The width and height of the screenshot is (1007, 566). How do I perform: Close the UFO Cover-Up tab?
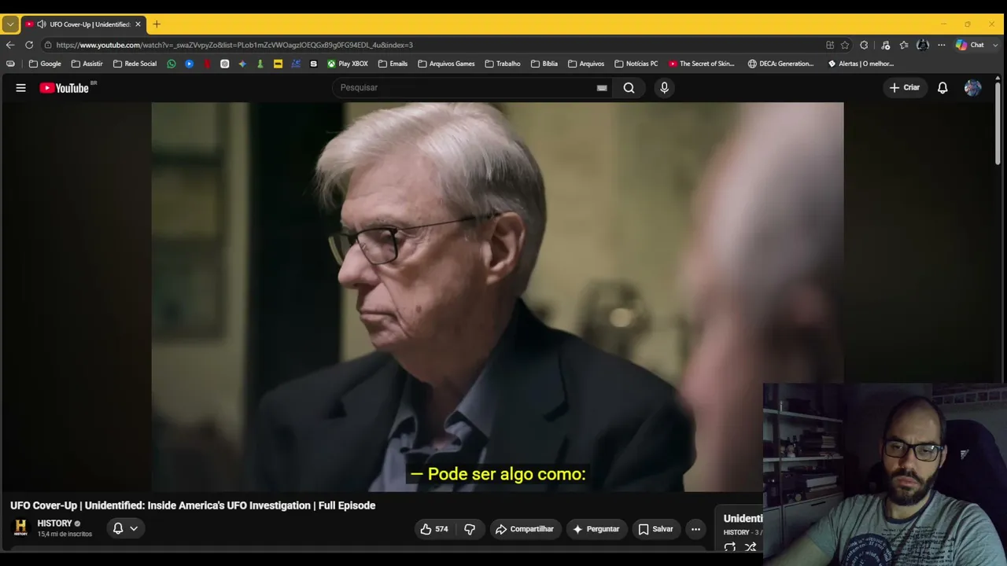[x=138, y=24]
